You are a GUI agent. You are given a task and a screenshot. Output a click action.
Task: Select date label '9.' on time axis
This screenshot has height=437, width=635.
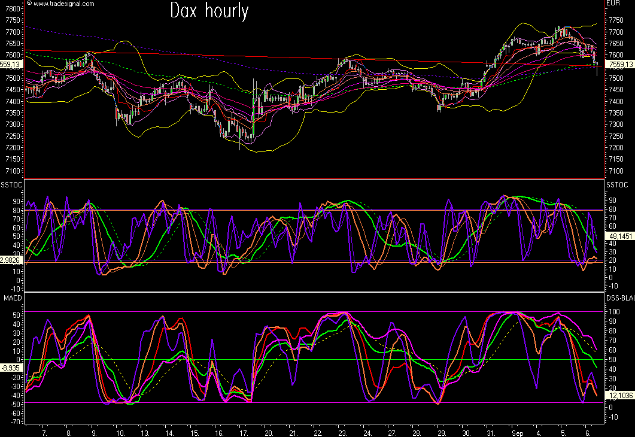click(93, 433)
